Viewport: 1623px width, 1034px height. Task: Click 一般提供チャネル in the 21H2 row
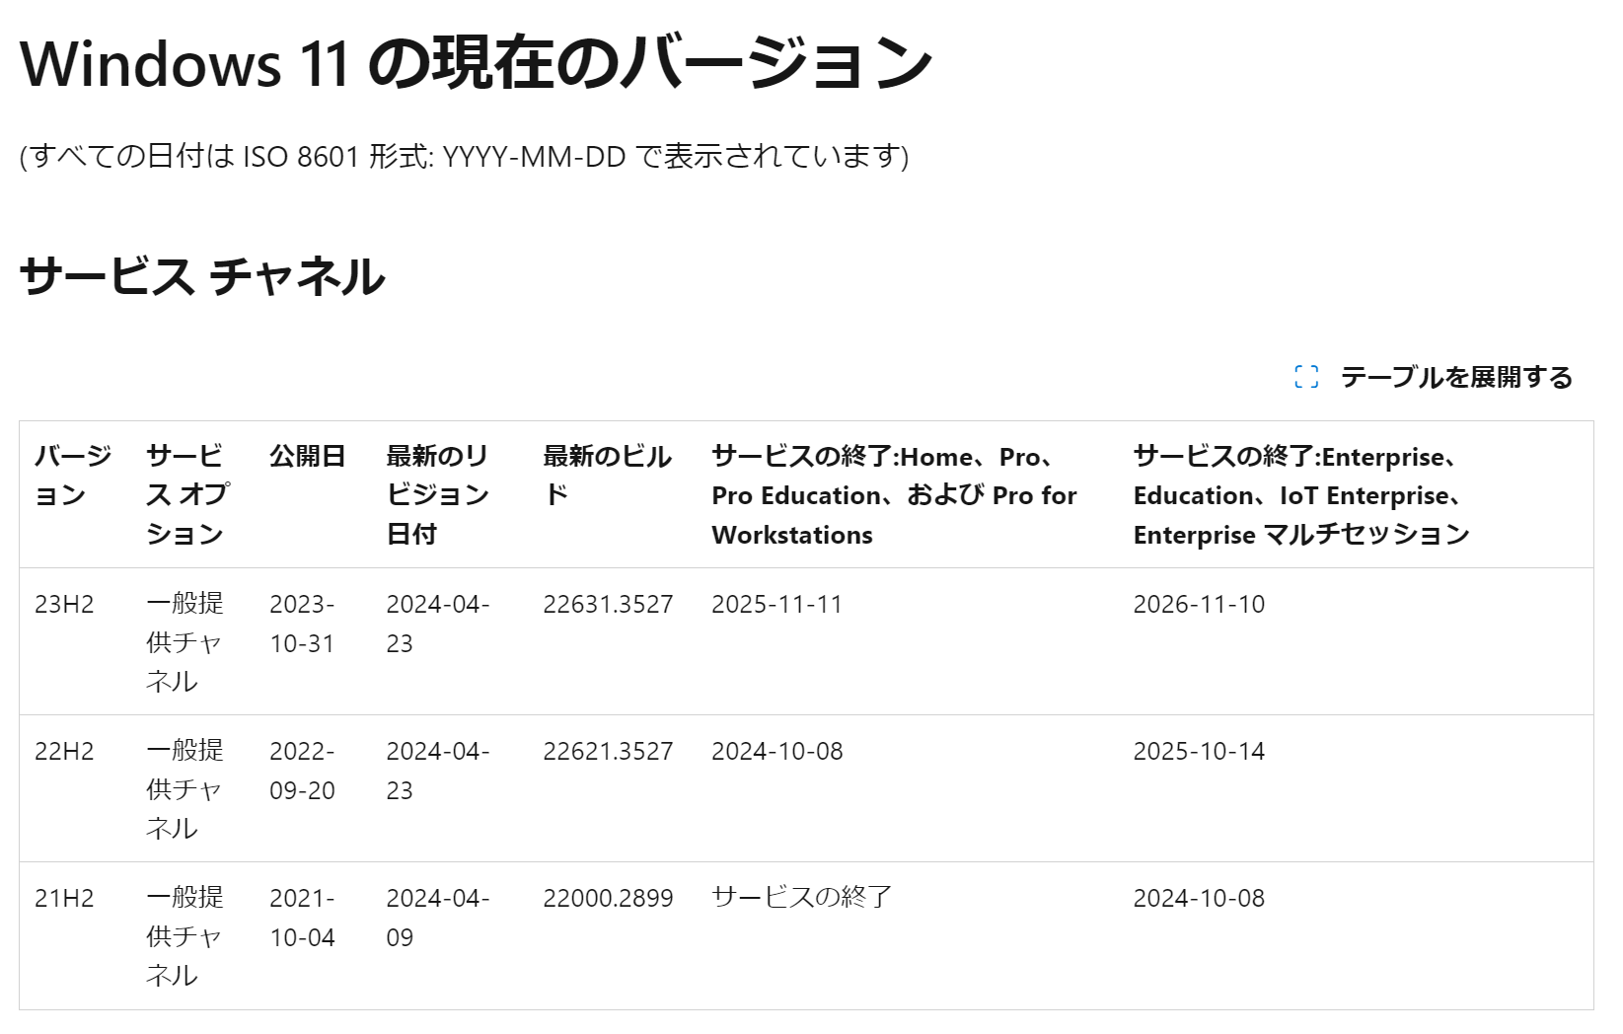[x=185, y=936]
